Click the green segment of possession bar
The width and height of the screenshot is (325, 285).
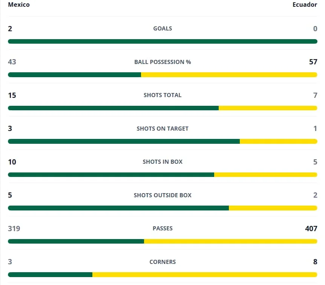coord(75,75)
